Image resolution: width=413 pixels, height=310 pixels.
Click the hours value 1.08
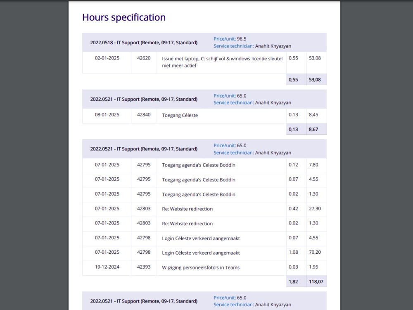pos(293,252)
